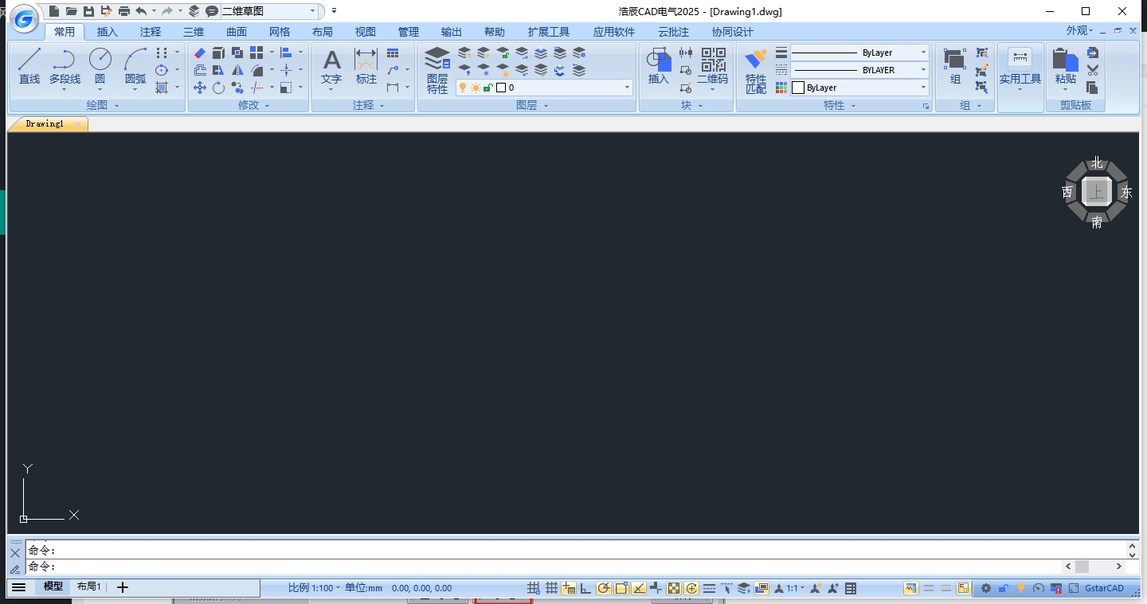This screenshot has width=1147, height=604.
Task: Click the Rotate circular arrow icon
Action: (218, 88)
